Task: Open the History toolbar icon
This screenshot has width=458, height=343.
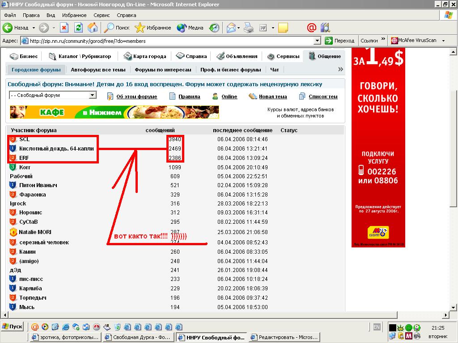Action: pos(214,28)
